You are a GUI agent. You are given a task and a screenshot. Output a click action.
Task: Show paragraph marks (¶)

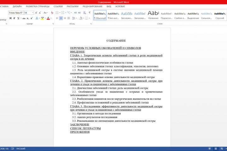90,13
